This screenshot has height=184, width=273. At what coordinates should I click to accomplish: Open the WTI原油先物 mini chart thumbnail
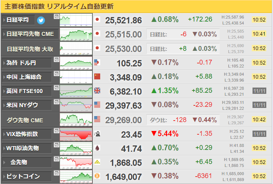point(76,148)
